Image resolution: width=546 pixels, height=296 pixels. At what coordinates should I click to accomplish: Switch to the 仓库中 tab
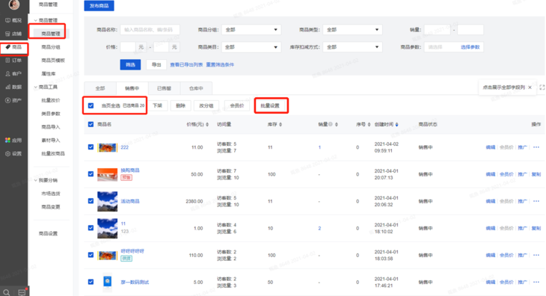pos(196,88)
